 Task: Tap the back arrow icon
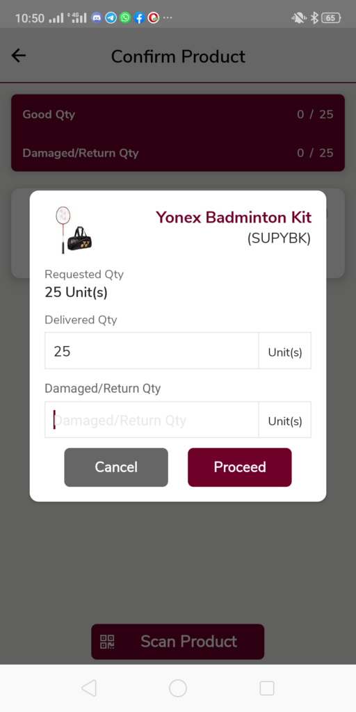click(x=19, y=56)
